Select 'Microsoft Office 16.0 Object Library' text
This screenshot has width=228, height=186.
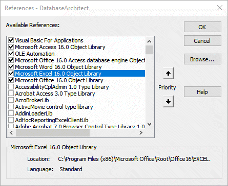pyautogui.click(x=59, y=80)
